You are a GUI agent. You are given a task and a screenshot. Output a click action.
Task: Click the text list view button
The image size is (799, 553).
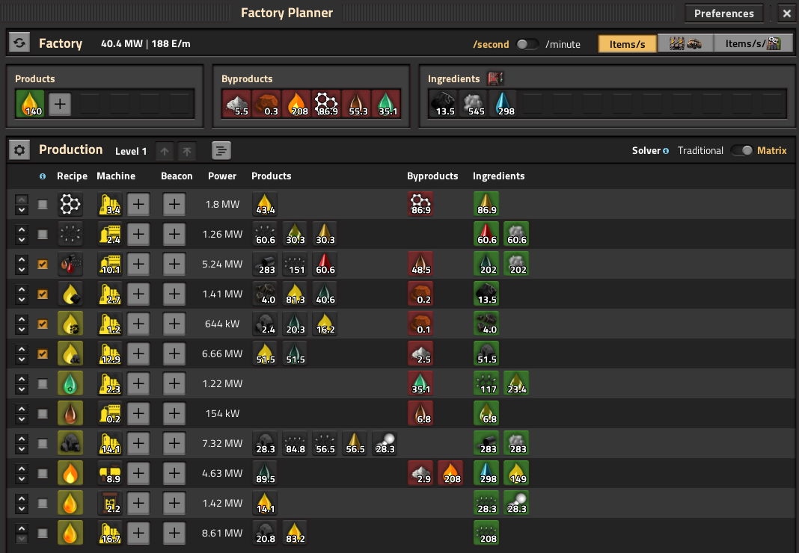point(221,151)
